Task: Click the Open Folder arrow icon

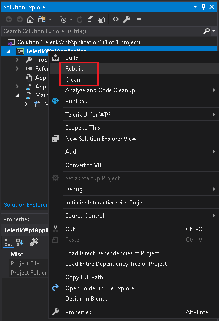Action: (x=55, y=288)
